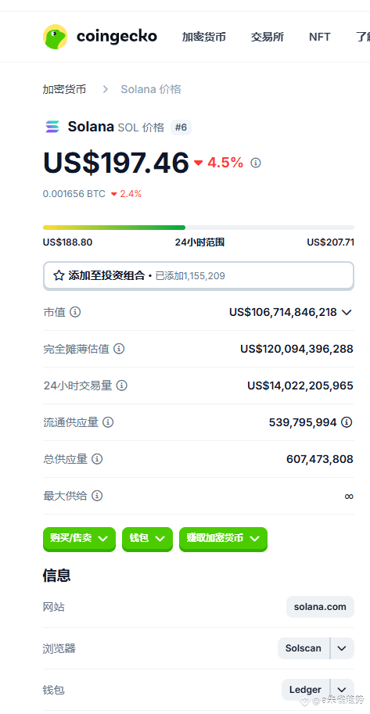
Task: Click info icon next to 完全摊薄估值
Action: (119, 349)
